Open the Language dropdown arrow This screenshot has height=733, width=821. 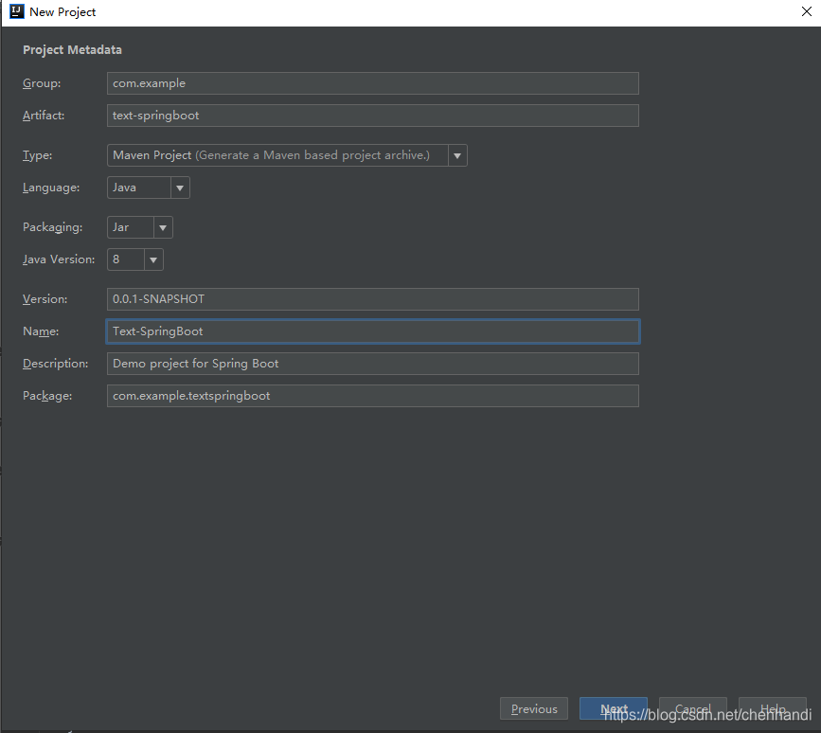[180, 188]
